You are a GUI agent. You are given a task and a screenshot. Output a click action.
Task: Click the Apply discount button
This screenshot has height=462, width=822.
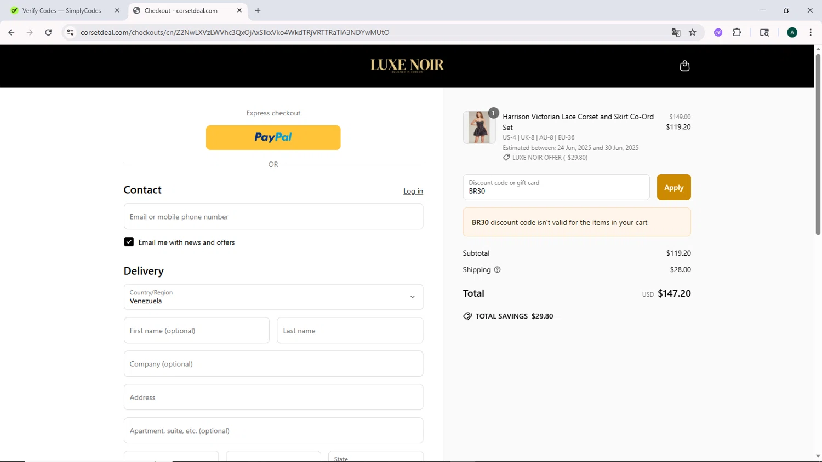[x=673, y=187]
